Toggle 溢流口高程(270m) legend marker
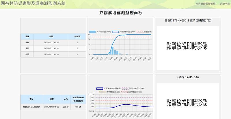This screenshot has height=119, width=231. tap(125, 89)
